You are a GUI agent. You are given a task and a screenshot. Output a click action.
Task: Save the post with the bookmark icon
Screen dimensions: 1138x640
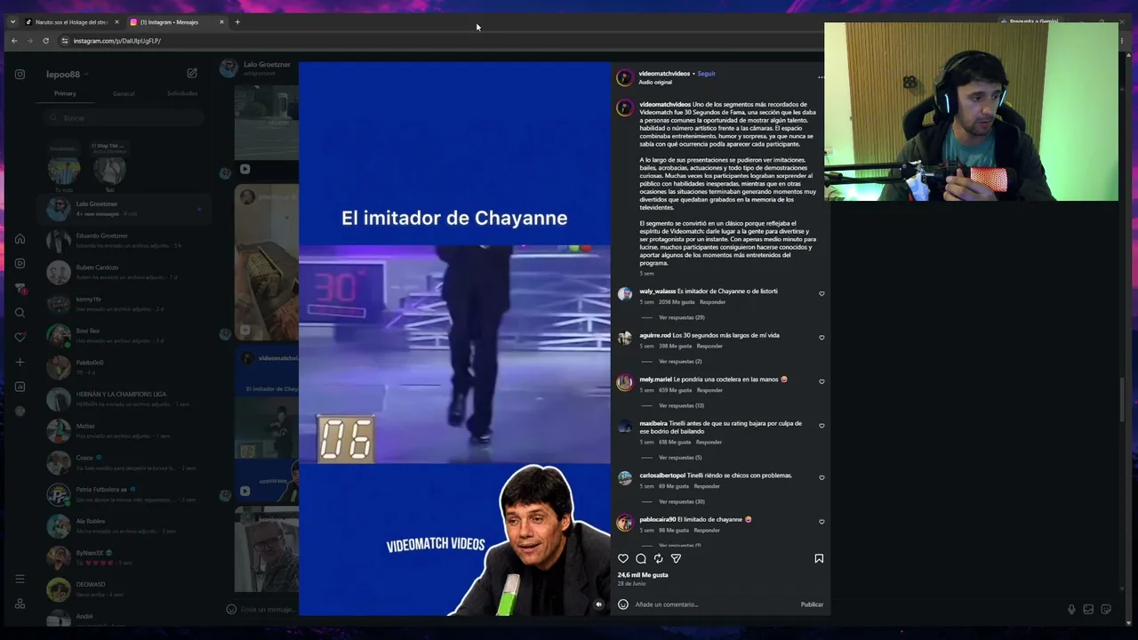coord(819,558)
